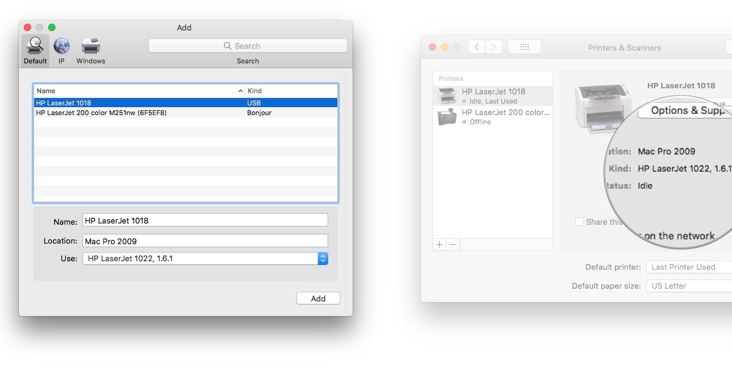This screenshot has height=366, width=732.
Task: Remove printer with the minus button
Action: (453, 244)
